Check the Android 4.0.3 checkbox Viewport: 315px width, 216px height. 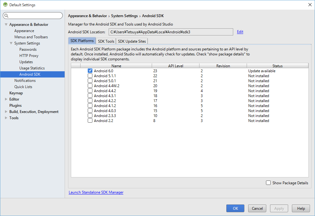coord(90,110)
